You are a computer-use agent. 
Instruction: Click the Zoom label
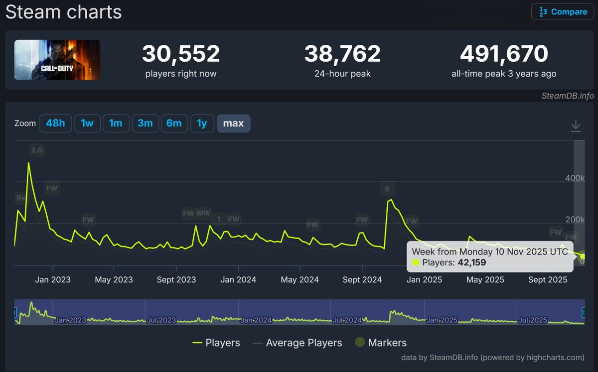25,123
